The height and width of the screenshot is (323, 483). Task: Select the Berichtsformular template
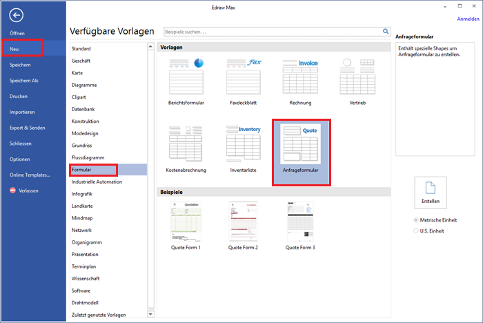(186, 81)
